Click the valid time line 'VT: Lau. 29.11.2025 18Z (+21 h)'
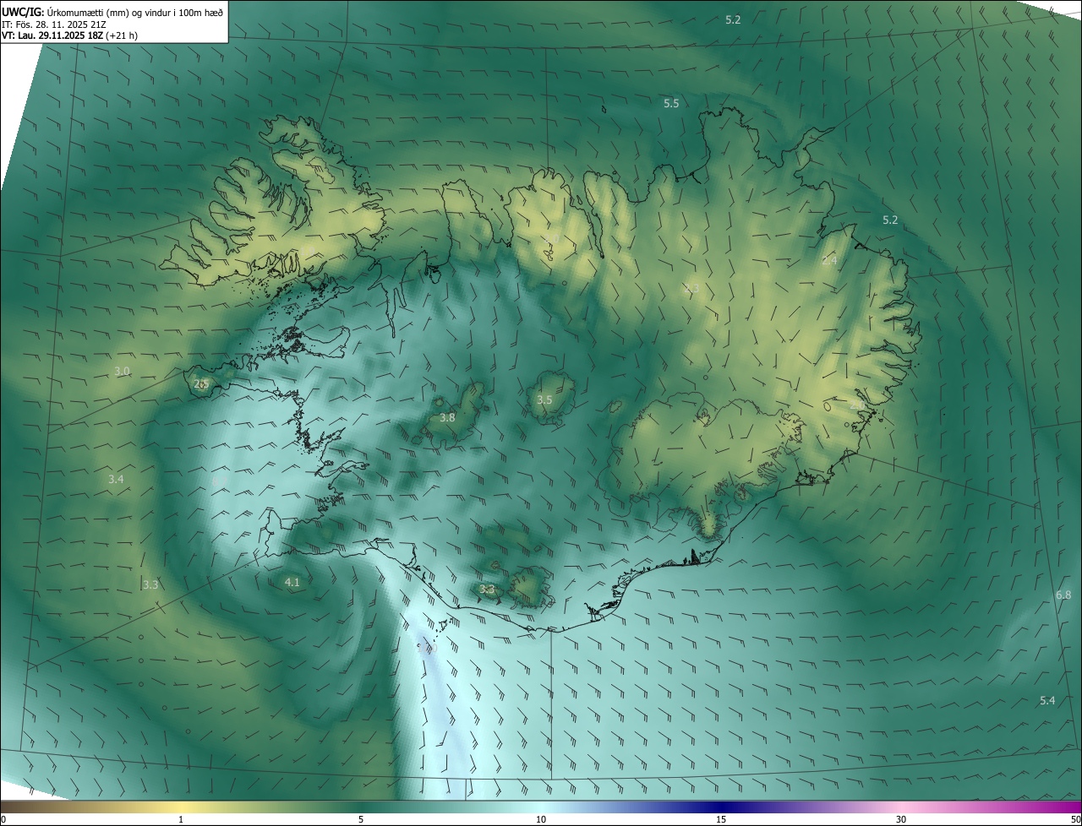Image resolution: width=1082 pixels, height=826 pixels. (x=68, y=35)
